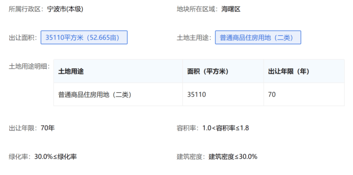The height and width of the screenshot is (175, 353).
Task: Click the 出让年限（年）column header
Action: 304,71
